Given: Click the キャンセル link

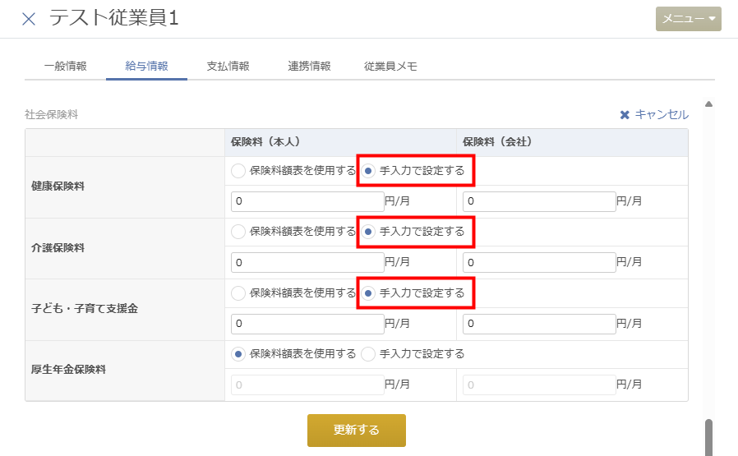Looking at the screenshot, I should coord(654,115).
